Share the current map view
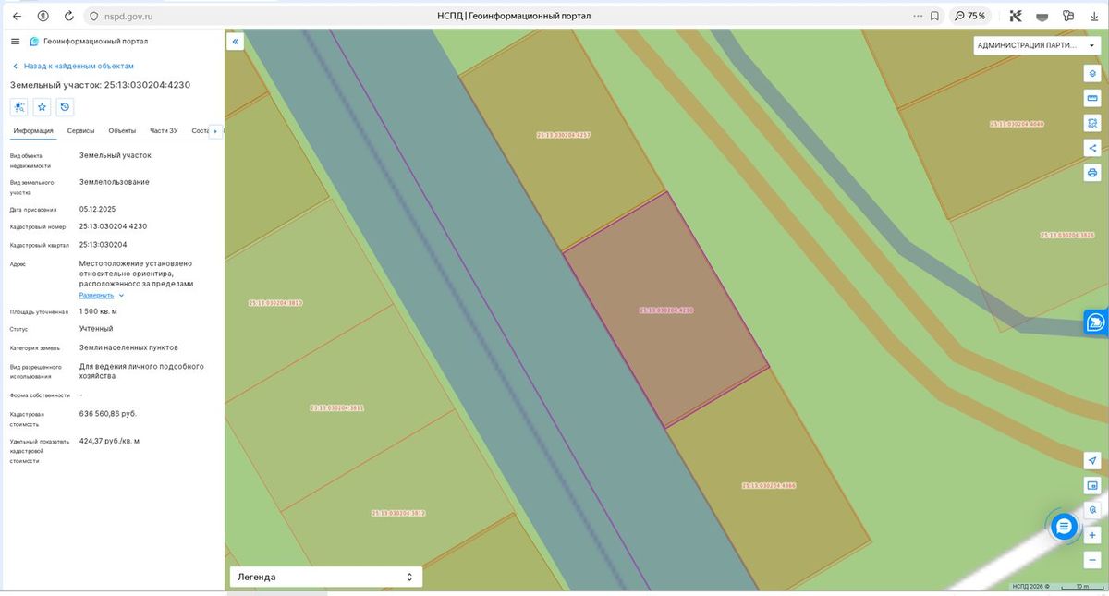Image resolution: width=1109 pixels, height=596 pixels. click(1091, 148)
